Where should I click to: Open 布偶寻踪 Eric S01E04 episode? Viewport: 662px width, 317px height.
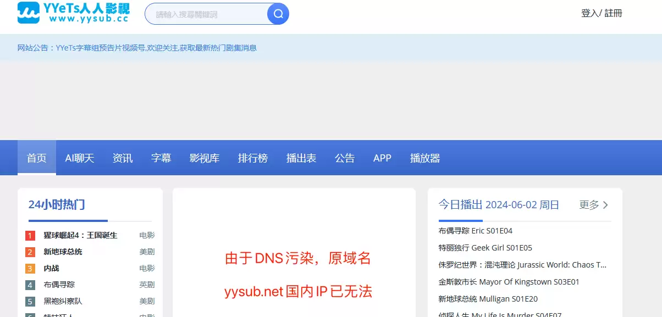pos(476,231)
